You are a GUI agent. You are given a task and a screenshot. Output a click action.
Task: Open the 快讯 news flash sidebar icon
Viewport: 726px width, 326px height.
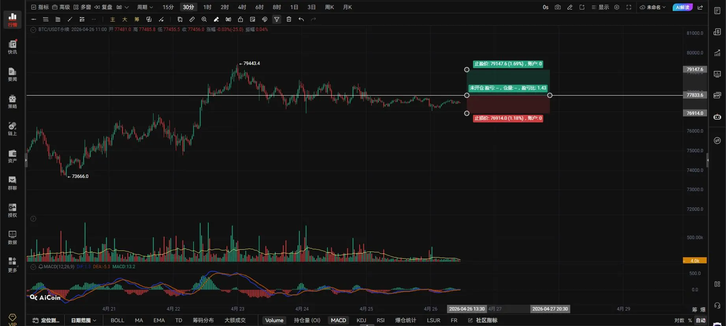coord(13,47)
